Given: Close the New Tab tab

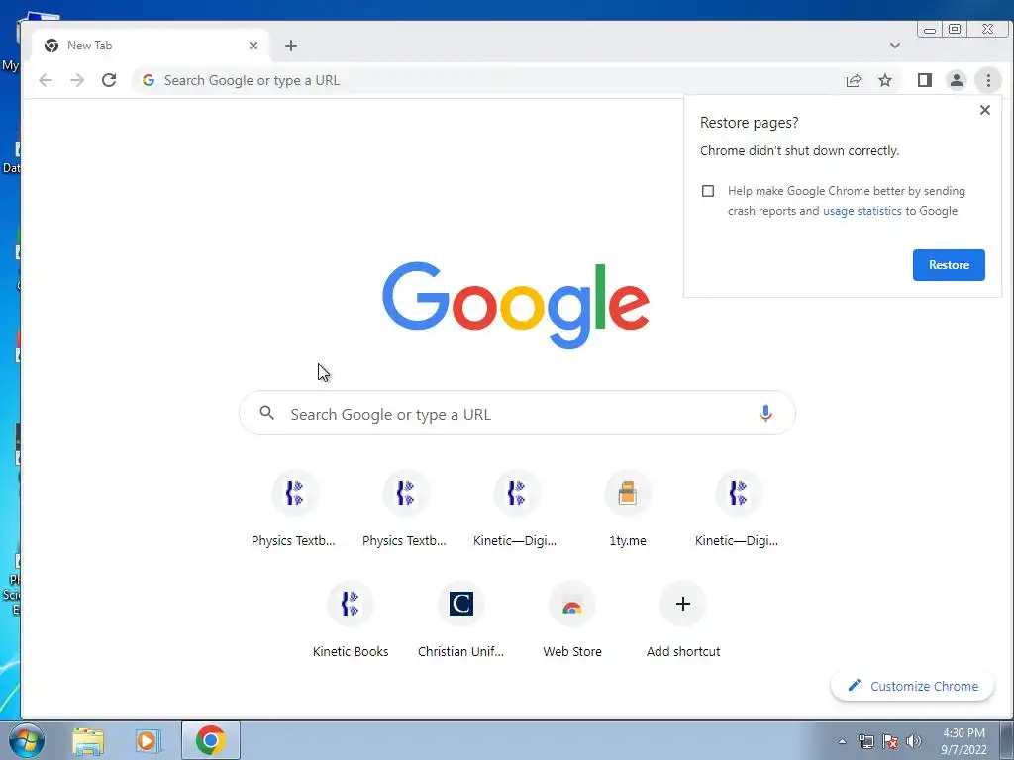Looking at the screenshot, I should (x=253, y=46).
